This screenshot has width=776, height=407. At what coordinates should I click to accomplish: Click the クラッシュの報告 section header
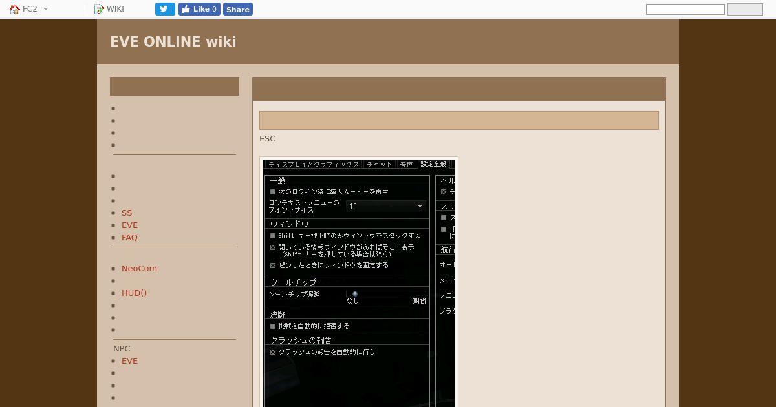point(301,340)
